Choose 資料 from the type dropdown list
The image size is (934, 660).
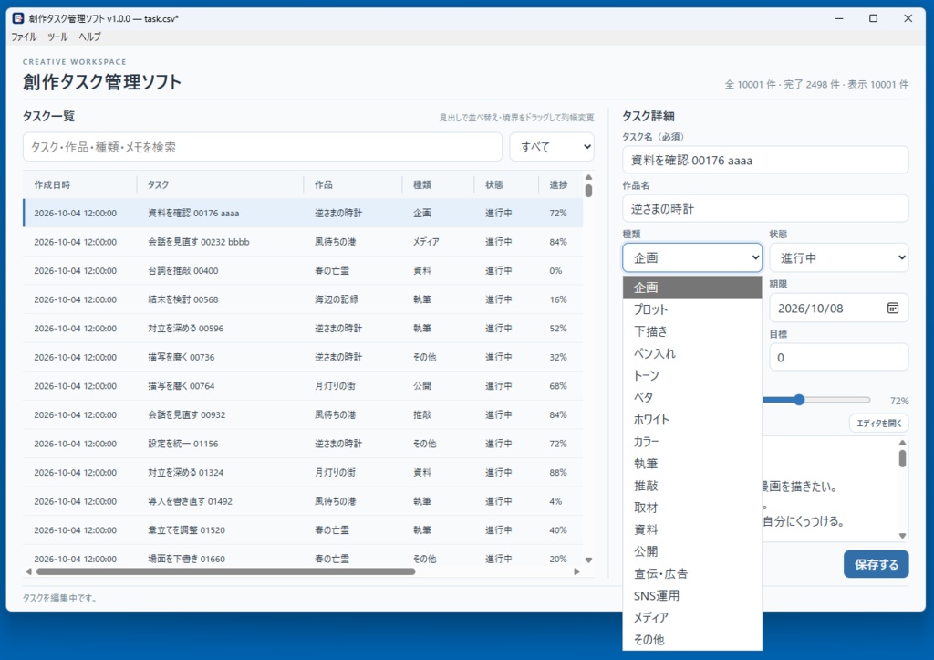tap(692, 529)
